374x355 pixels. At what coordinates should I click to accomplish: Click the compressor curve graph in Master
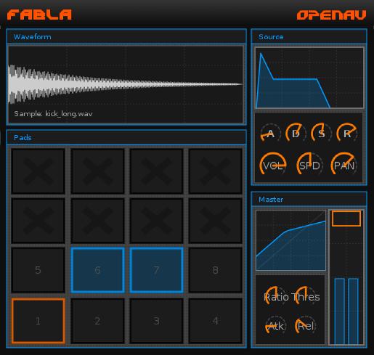tap(290, 240)
